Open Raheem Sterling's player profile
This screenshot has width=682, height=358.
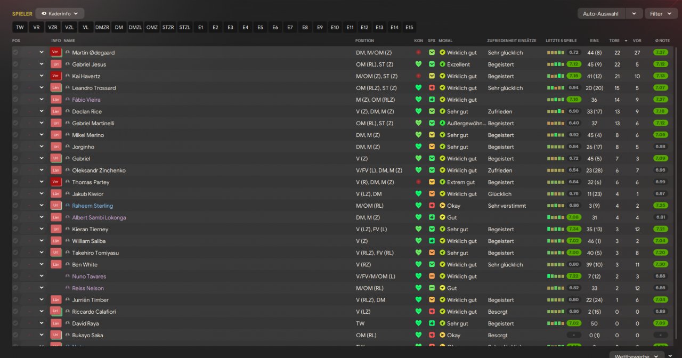click(93, 206)
